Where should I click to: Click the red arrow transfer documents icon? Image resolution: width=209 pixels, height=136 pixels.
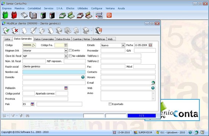point(99,15)
